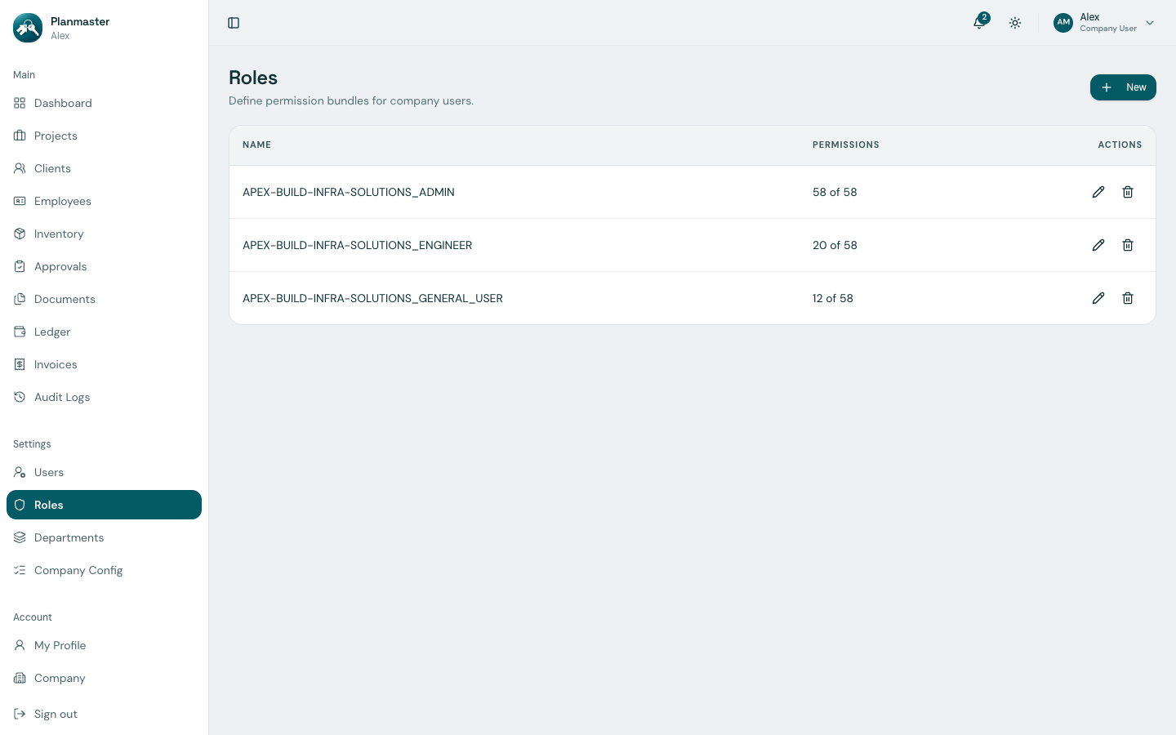Delete the APEX-BUILD-INFRA-SOLUTIONS_ENGINEER role

click(1128, 245)
